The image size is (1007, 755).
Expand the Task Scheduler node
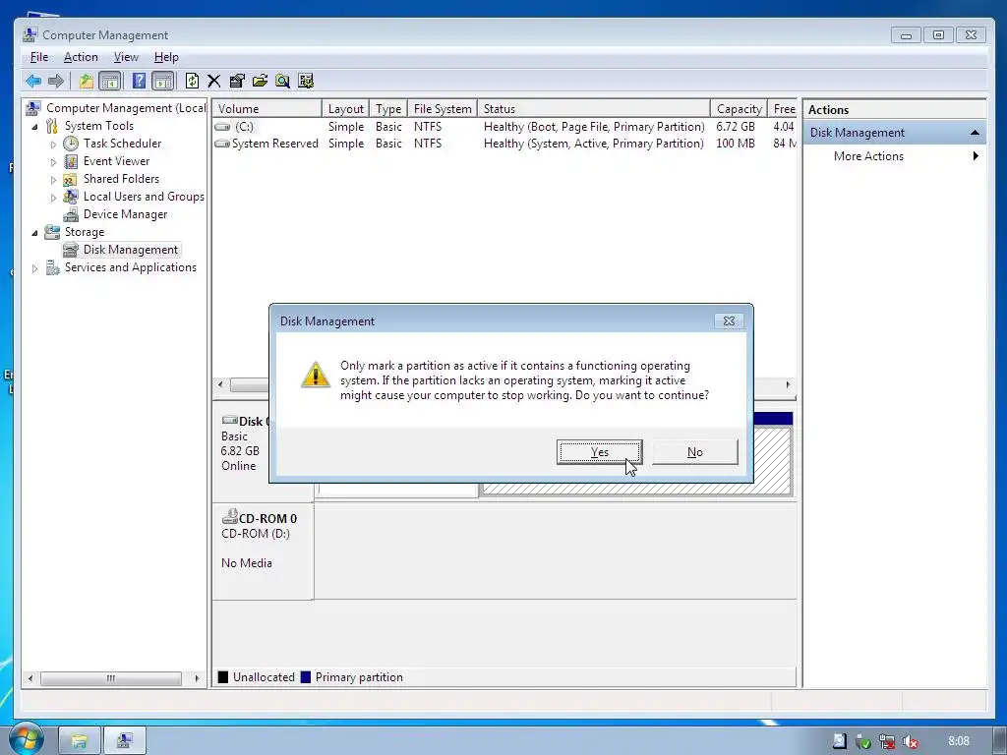click(x=53, y=145)
